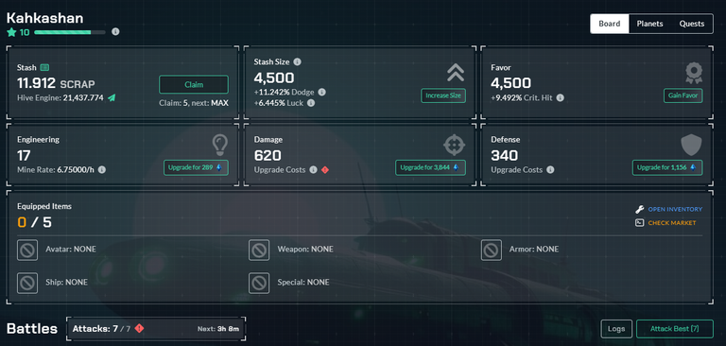
Task: Switch to the Planets tab
Action: pyautogui.click(x=649, y=24)
